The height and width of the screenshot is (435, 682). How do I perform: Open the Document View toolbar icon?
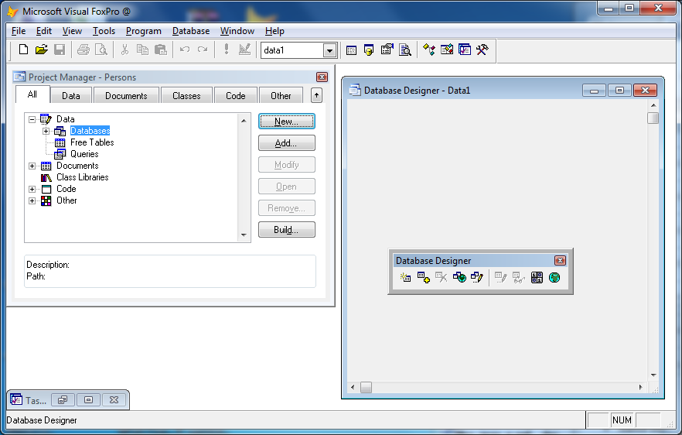click(404, 50)
